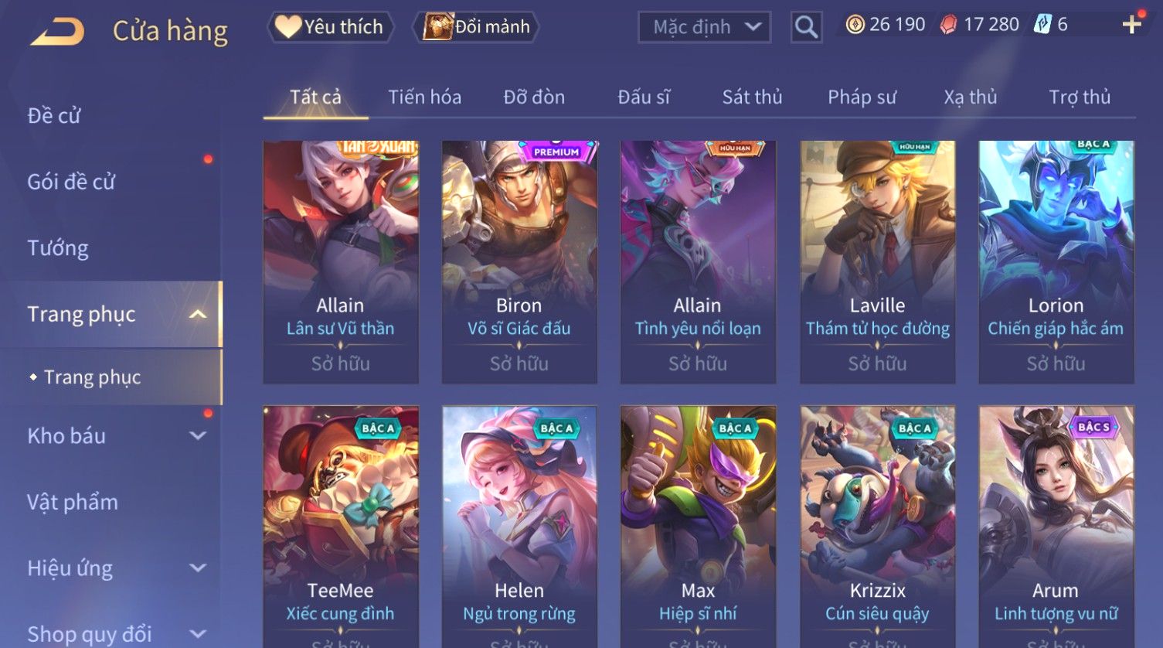Expand the Hiệu ứng sidebar section
Viewport: 1163px width, 648px height.
198,568
